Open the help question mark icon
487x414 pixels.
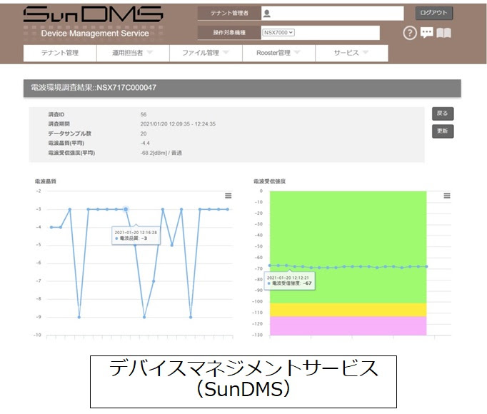coord(410,33)
